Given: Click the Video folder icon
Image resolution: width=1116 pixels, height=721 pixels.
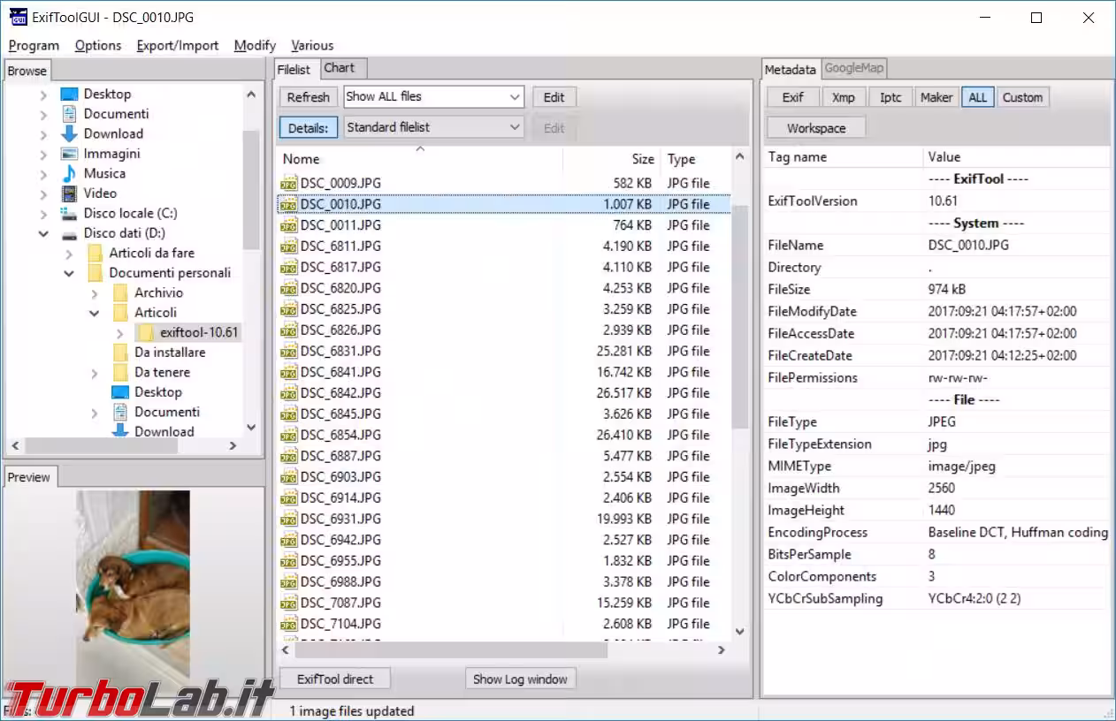Looking at the screenshot, I should tap(69, 194).
